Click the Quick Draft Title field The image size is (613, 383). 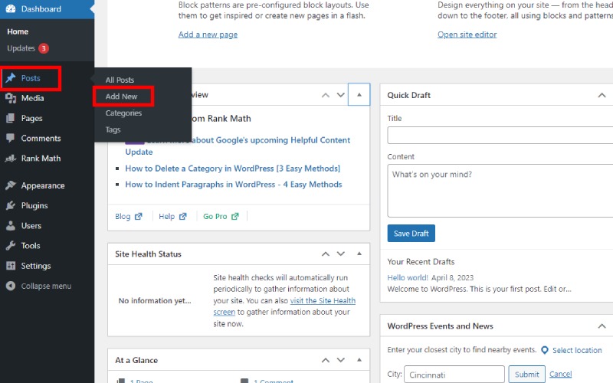point(500,136)
